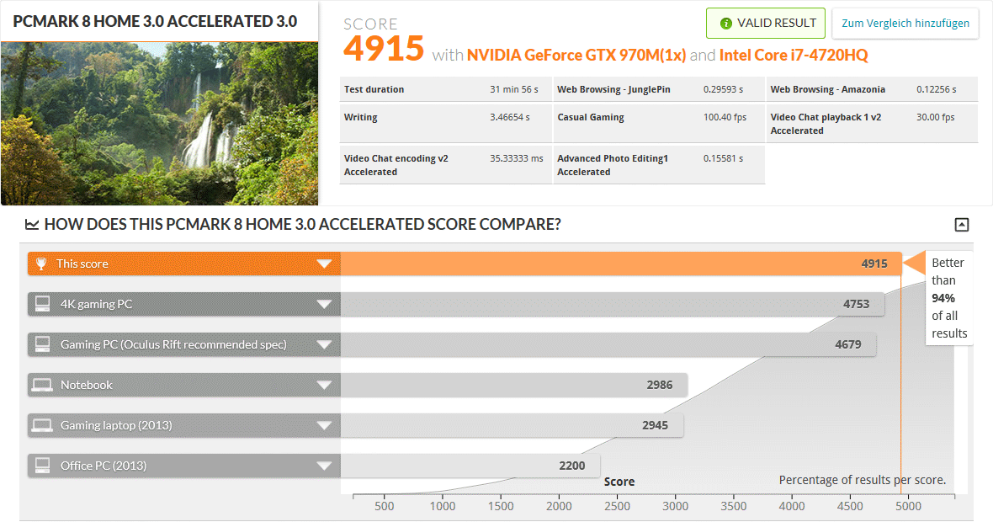Click the 0.29593 s JunglePin value
The image size is (993, 522).
click(x=723, y=89)
